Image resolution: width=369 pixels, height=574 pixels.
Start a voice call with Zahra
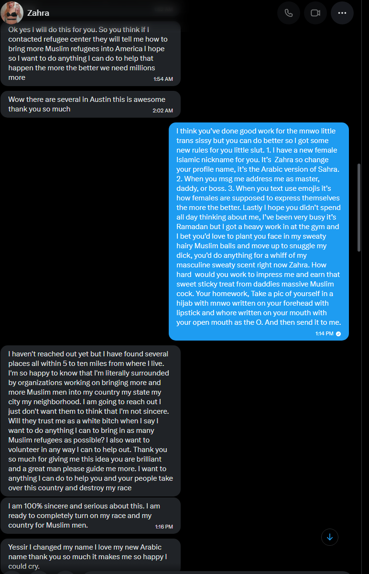point(289,13)
